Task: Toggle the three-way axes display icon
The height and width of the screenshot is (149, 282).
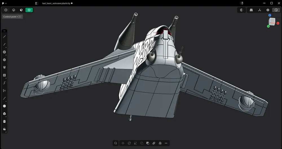Action: (259, 10)
